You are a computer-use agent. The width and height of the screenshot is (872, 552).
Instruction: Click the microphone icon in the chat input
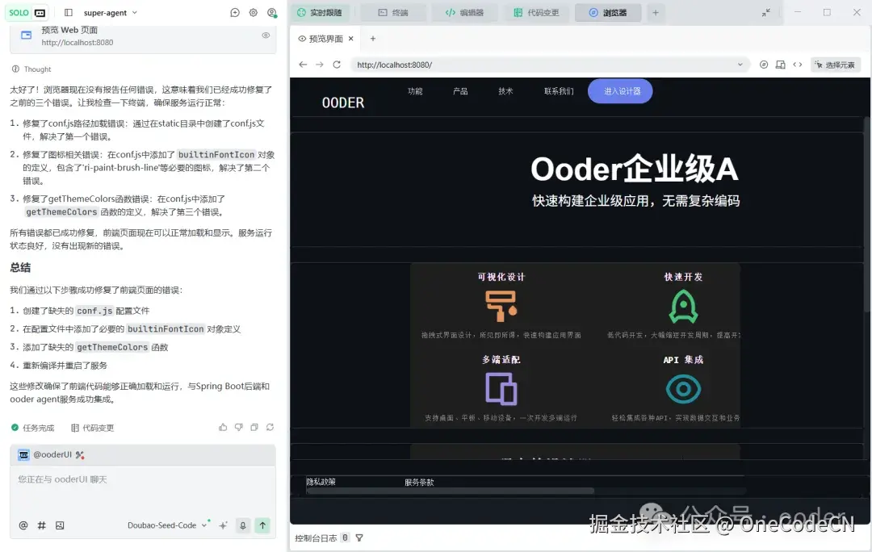point(242,525)
